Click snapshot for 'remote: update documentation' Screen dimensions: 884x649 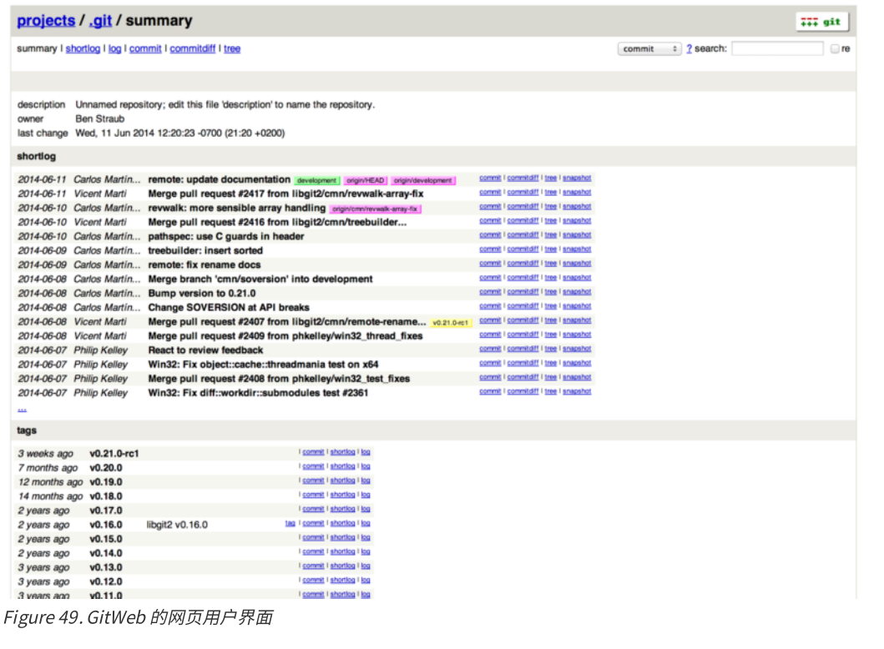(x=577, y=178)
